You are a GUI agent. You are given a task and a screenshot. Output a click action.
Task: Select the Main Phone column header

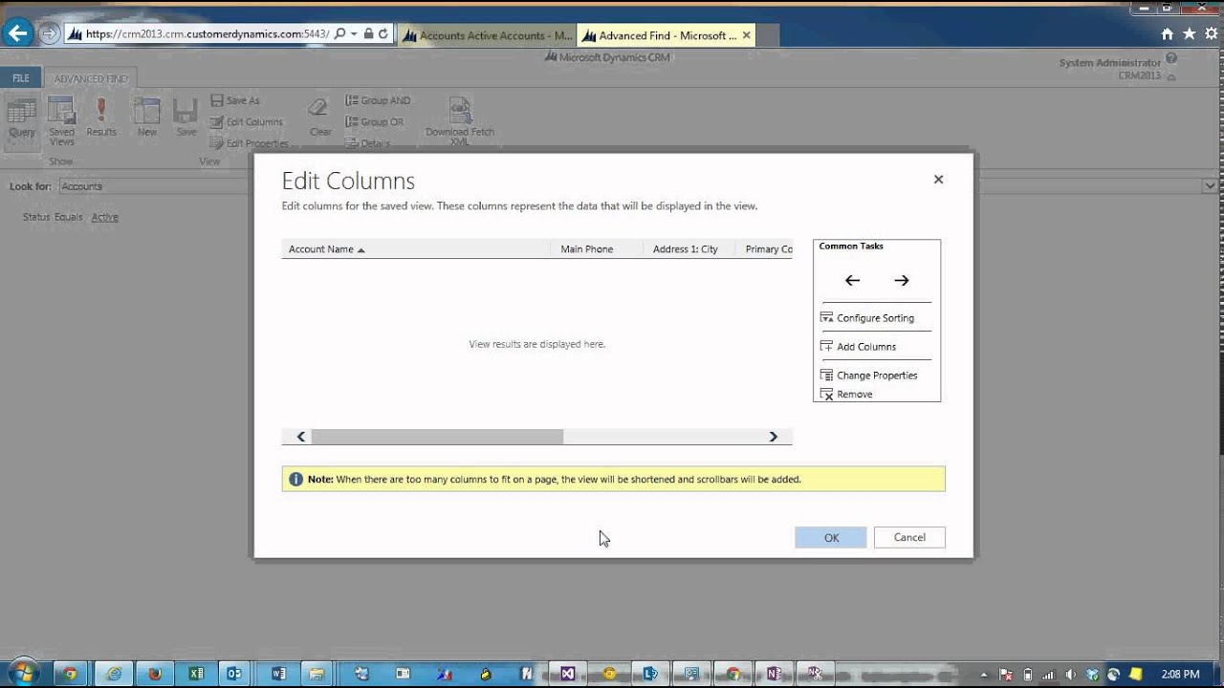point(597,249)
